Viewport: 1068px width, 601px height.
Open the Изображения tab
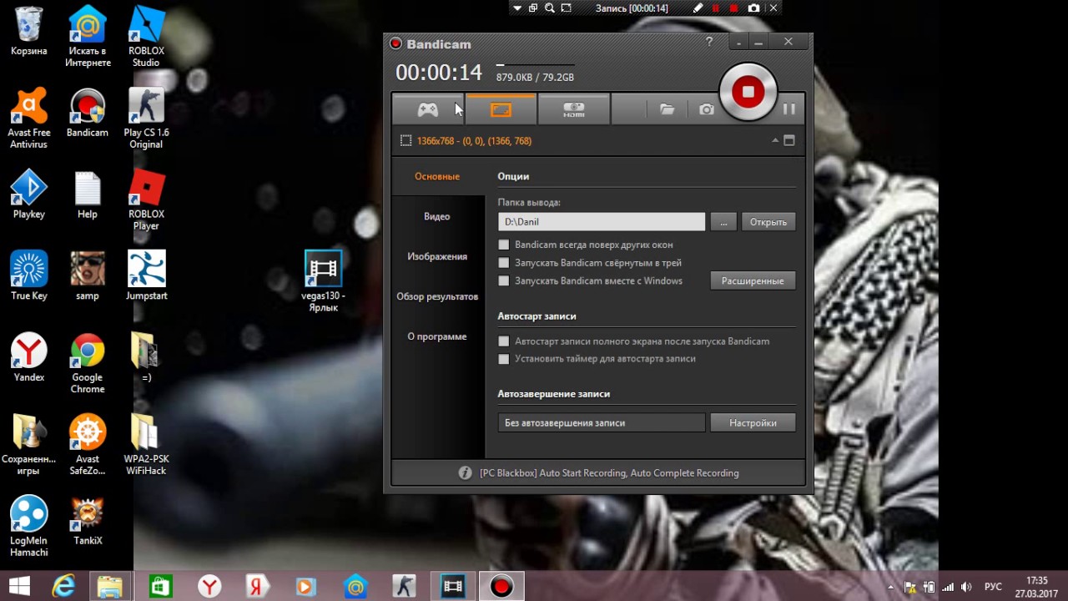click(x=437, y=256)
